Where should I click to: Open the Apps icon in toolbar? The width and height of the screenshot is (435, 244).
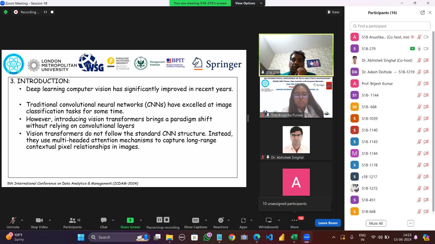click(243, 220)
